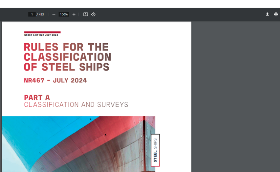
Task: Click the 'PART A' heading
Action: [37, 98]
